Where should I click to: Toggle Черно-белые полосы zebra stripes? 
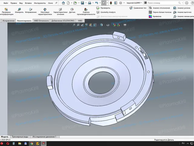(x=160, y=12)
